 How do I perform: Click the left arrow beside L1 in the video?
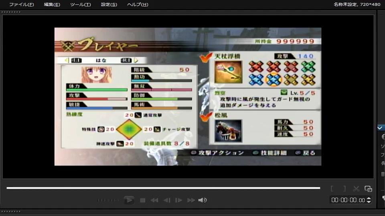pos(67,60)
